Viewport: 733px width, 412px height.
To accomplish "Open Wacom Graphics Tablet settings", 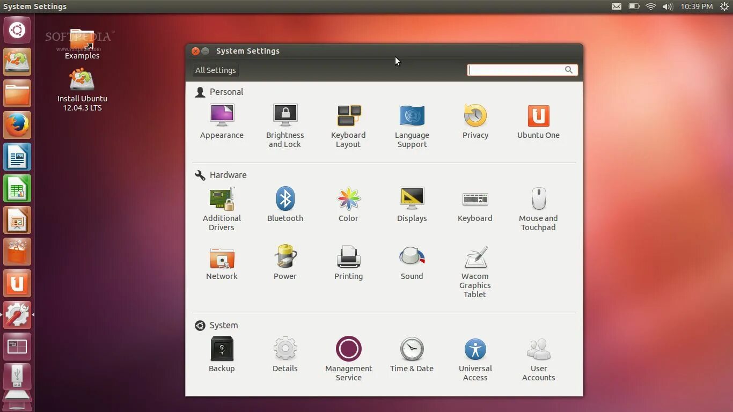I will [475, 272].
